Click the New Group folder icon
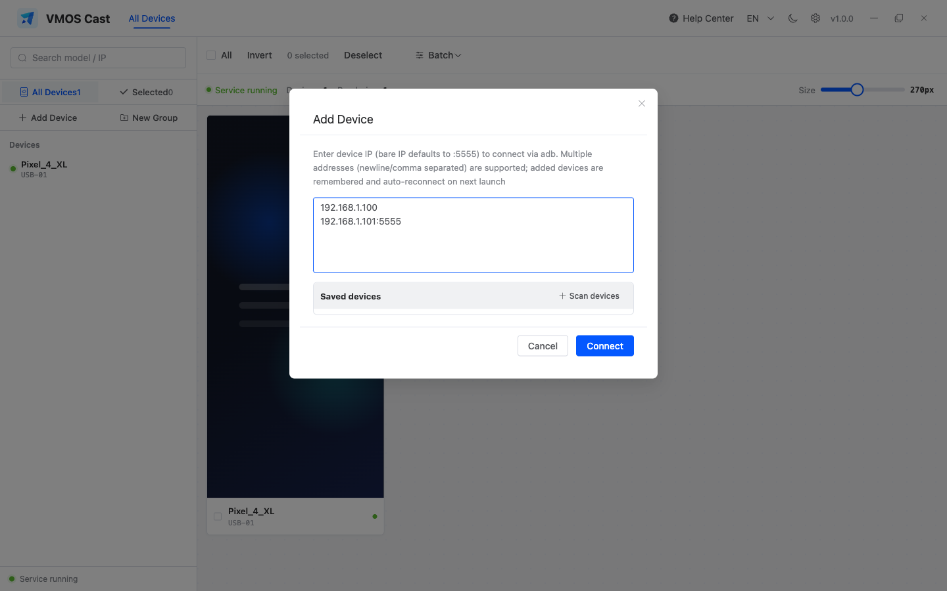Image resolution: width=947 pixels, height=591 pixels. point(124,118)
